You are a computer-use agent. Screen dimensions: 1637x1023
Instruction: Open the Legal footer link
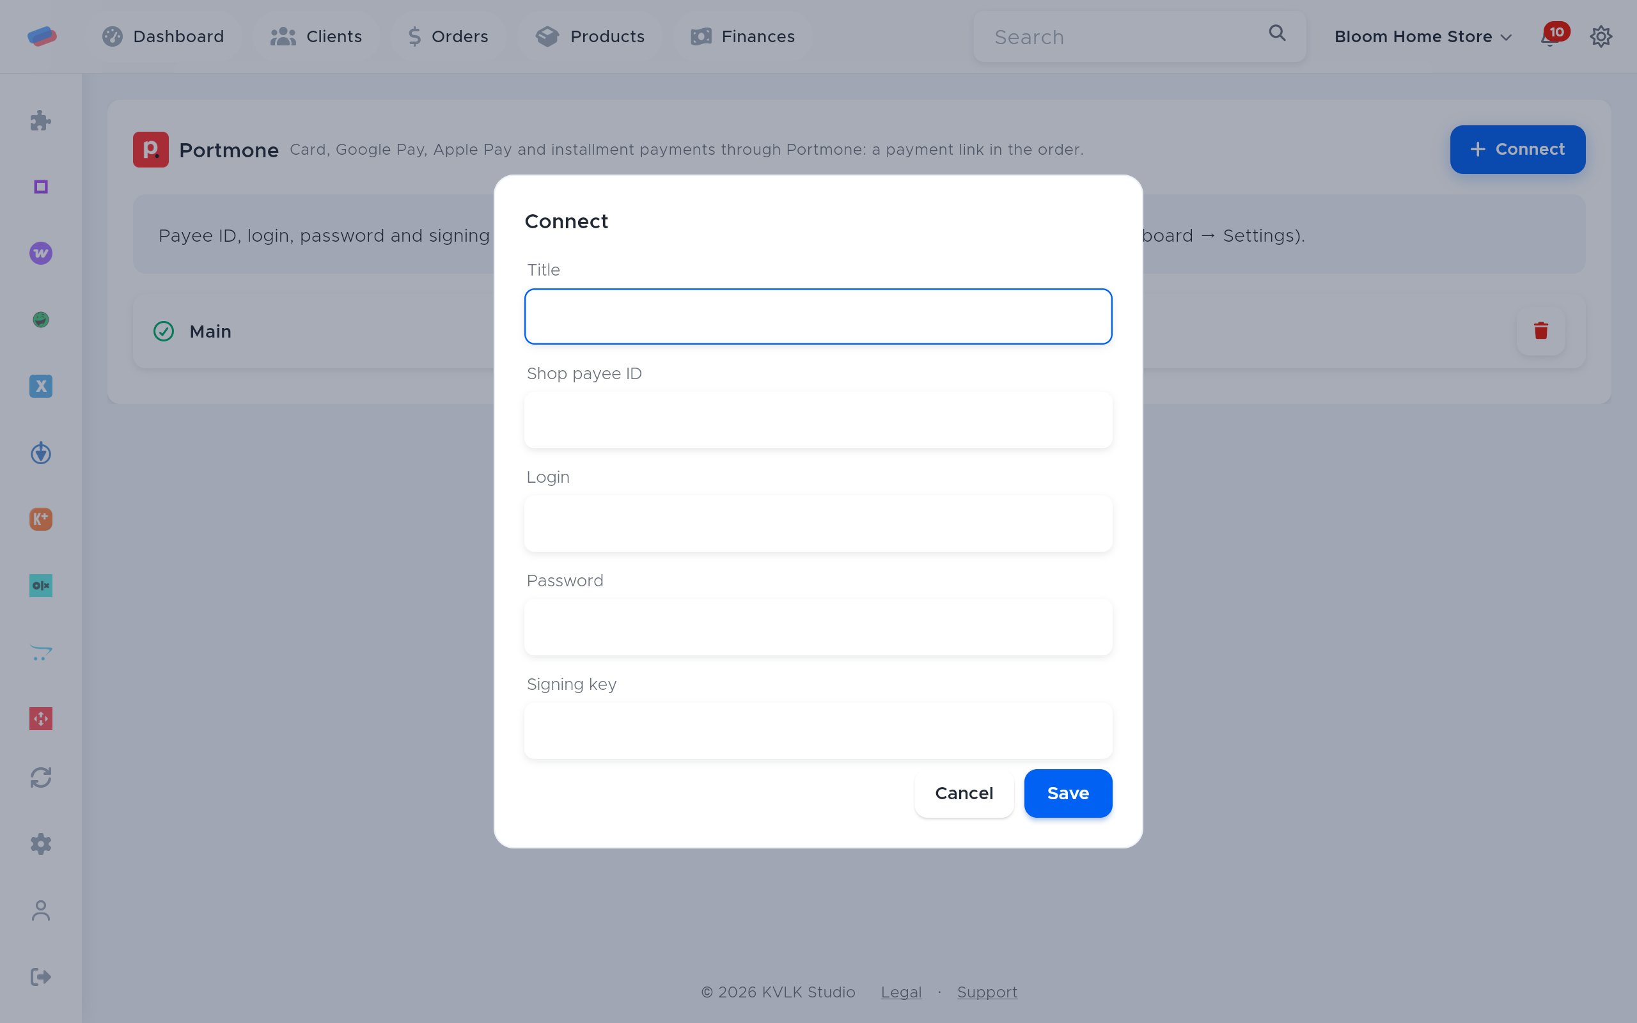(901, 992)
